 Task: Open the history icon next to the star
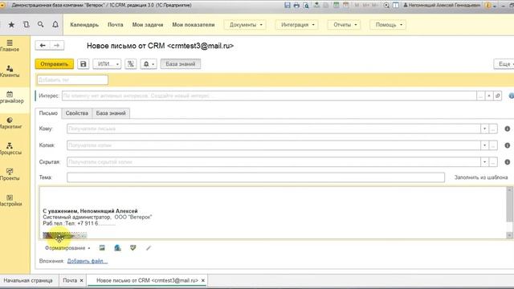27,25
